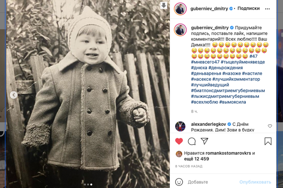Unlike the post with the red heart
Image resolution: width=283 pixels, height=188 pixels.
point(179,141)
